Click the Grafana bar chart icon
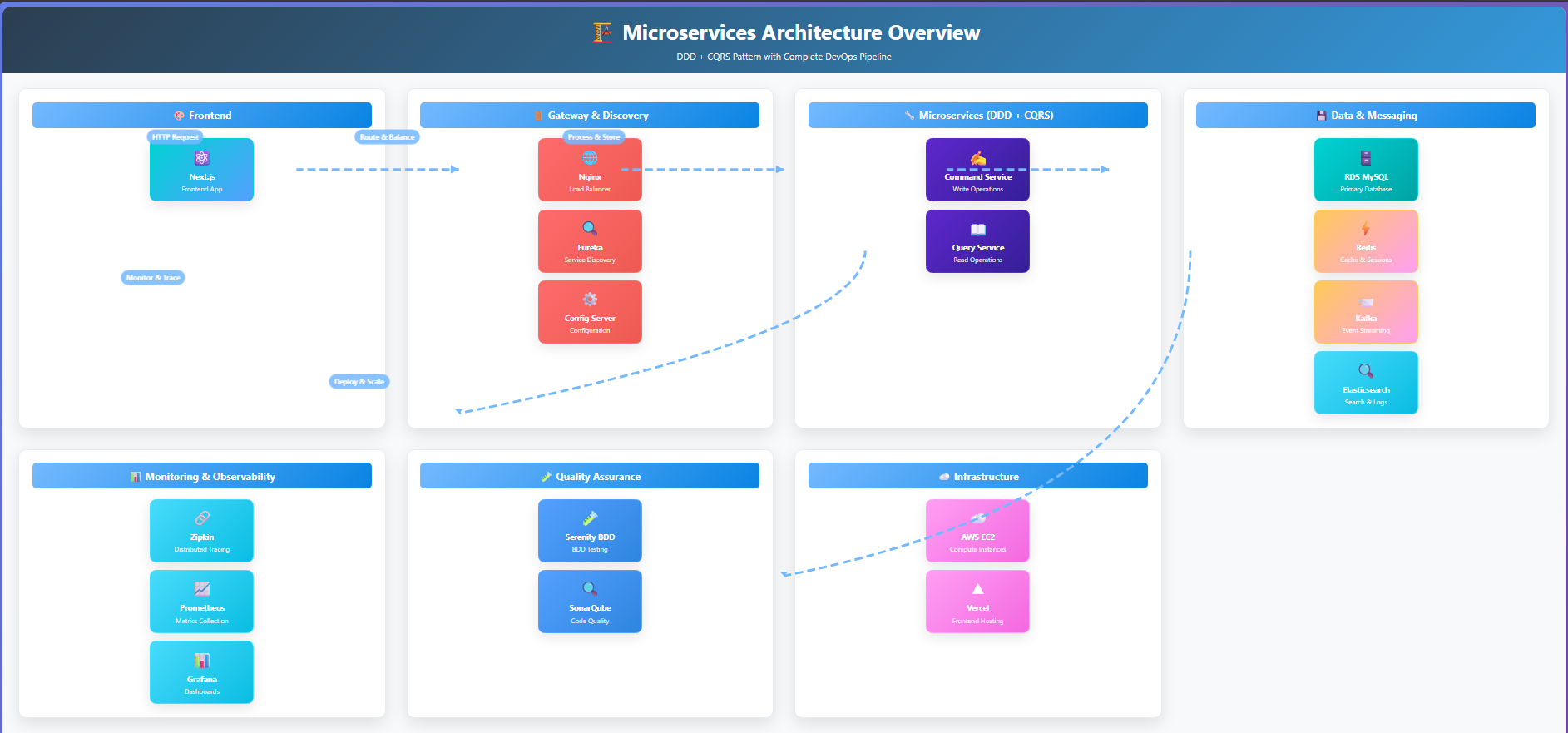The image size is (1568, 733). point(201,661)
